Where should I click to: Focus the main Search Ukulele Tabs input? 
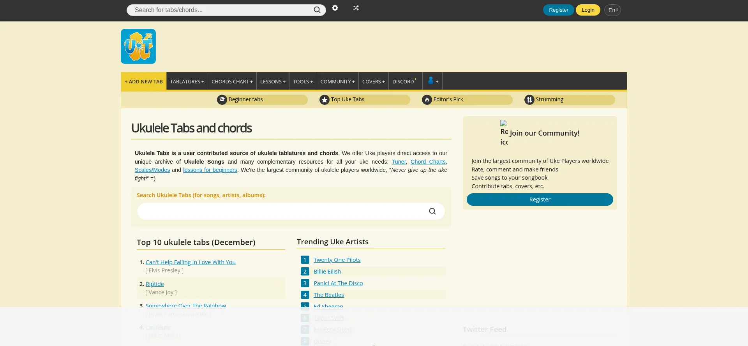tap(291, 211)
